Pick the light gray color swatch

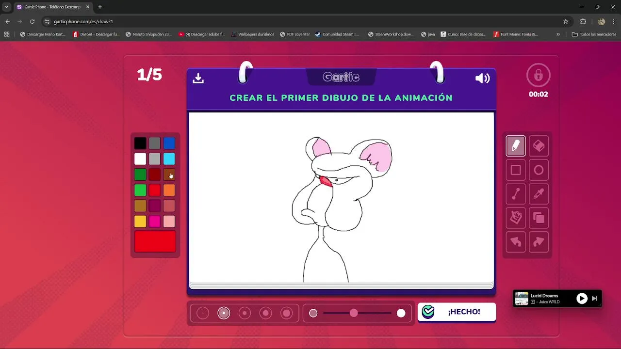tap(154, 159)
